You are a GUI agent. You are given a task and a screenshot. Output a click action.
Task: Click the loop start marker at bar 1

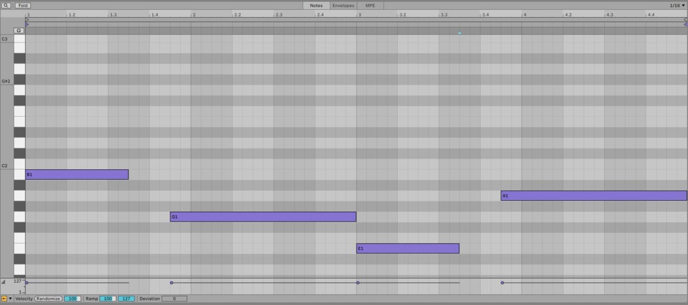[27, 19]
